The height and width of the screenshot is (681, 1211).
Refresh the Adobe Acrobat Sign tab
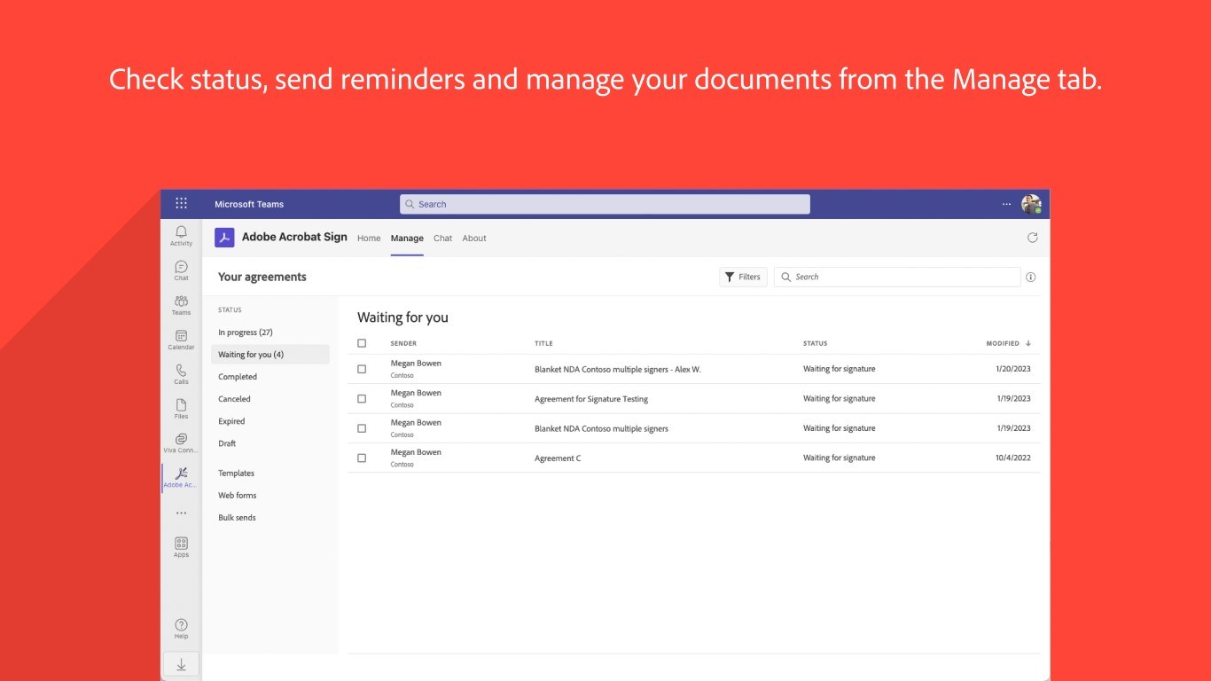point(1032,238)
